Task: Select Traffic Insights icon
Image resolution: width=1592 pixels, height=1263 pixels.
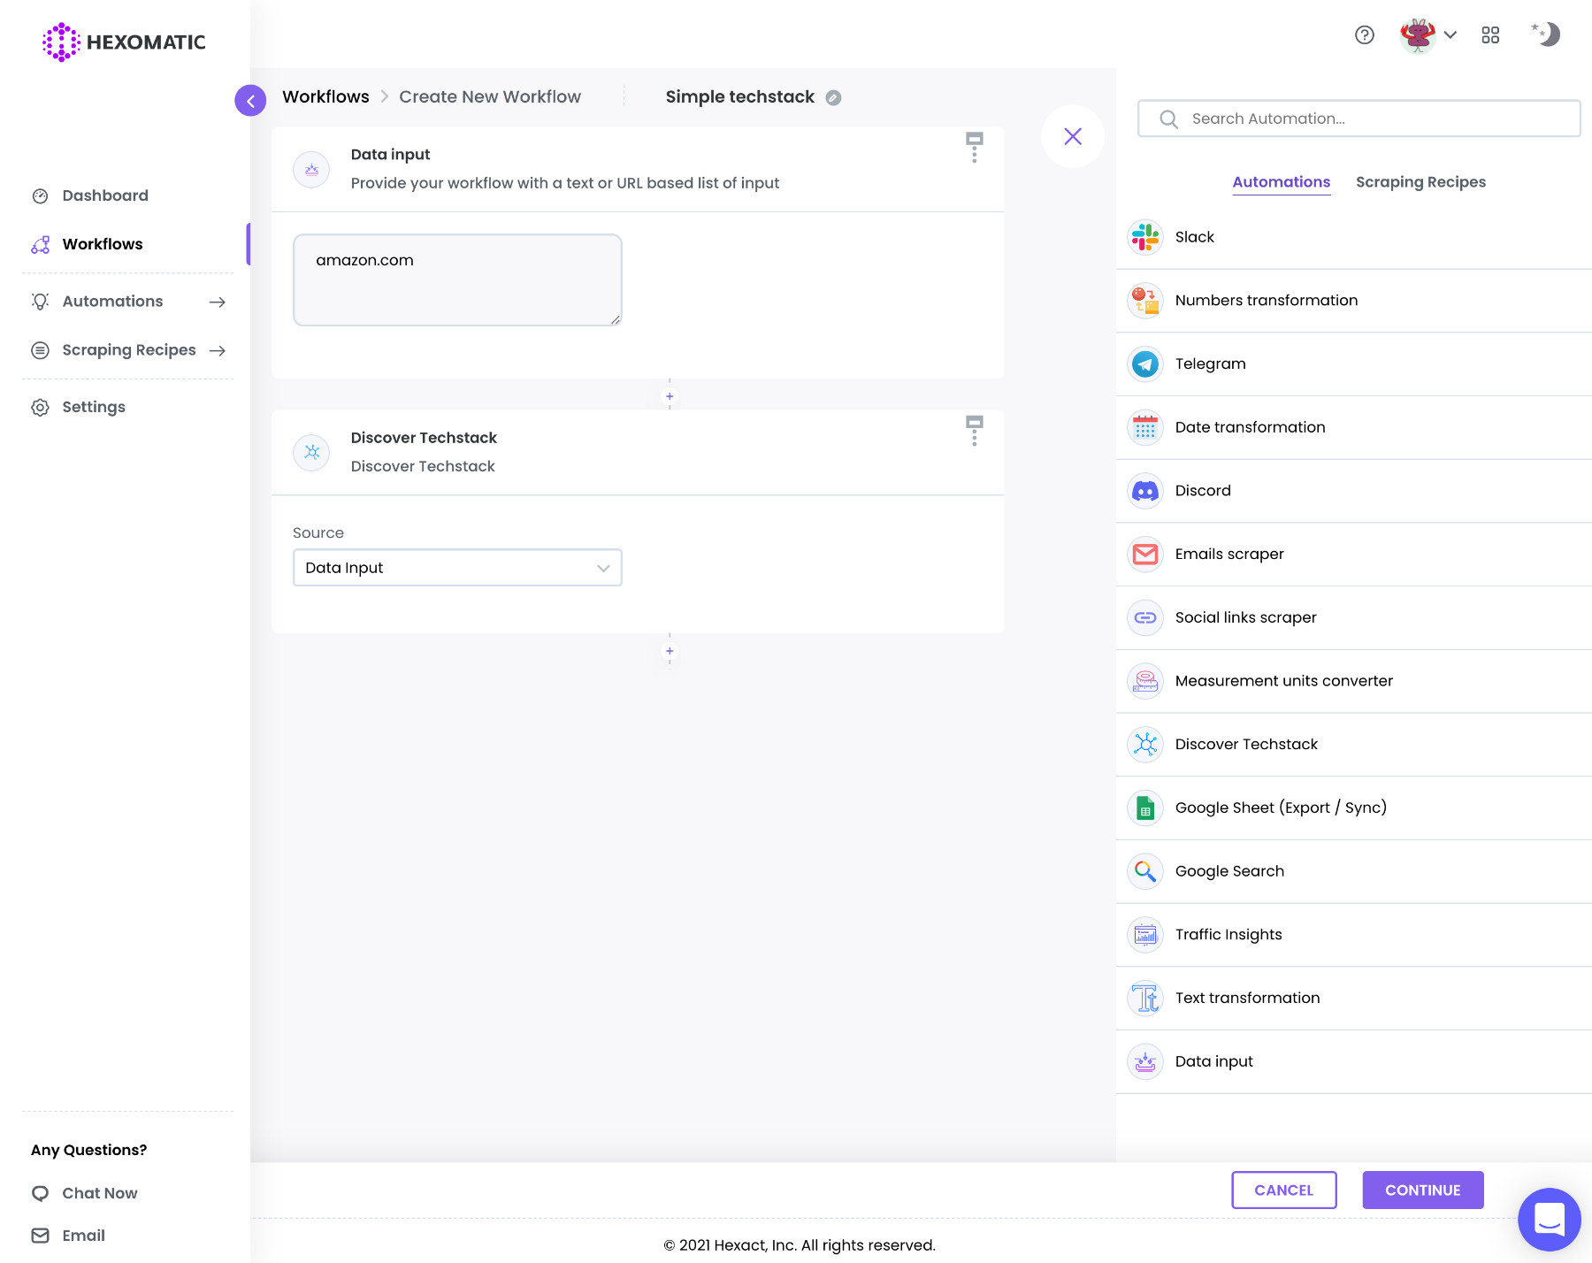Action: tap(1145, 934)
